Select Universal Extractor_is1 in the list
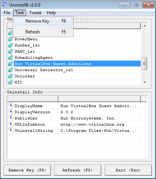Screen dimensions: 156x179 pyautogui.click(x=44, y=70)
